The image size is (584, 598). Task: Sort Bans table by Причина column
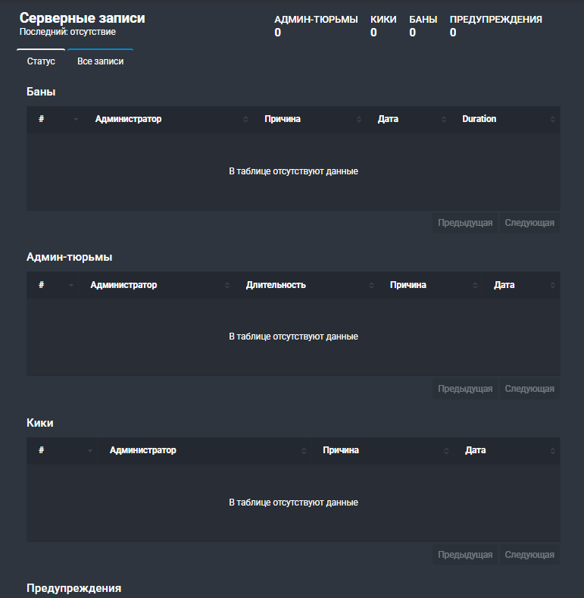pyautogui.click(x=309, y=119)
